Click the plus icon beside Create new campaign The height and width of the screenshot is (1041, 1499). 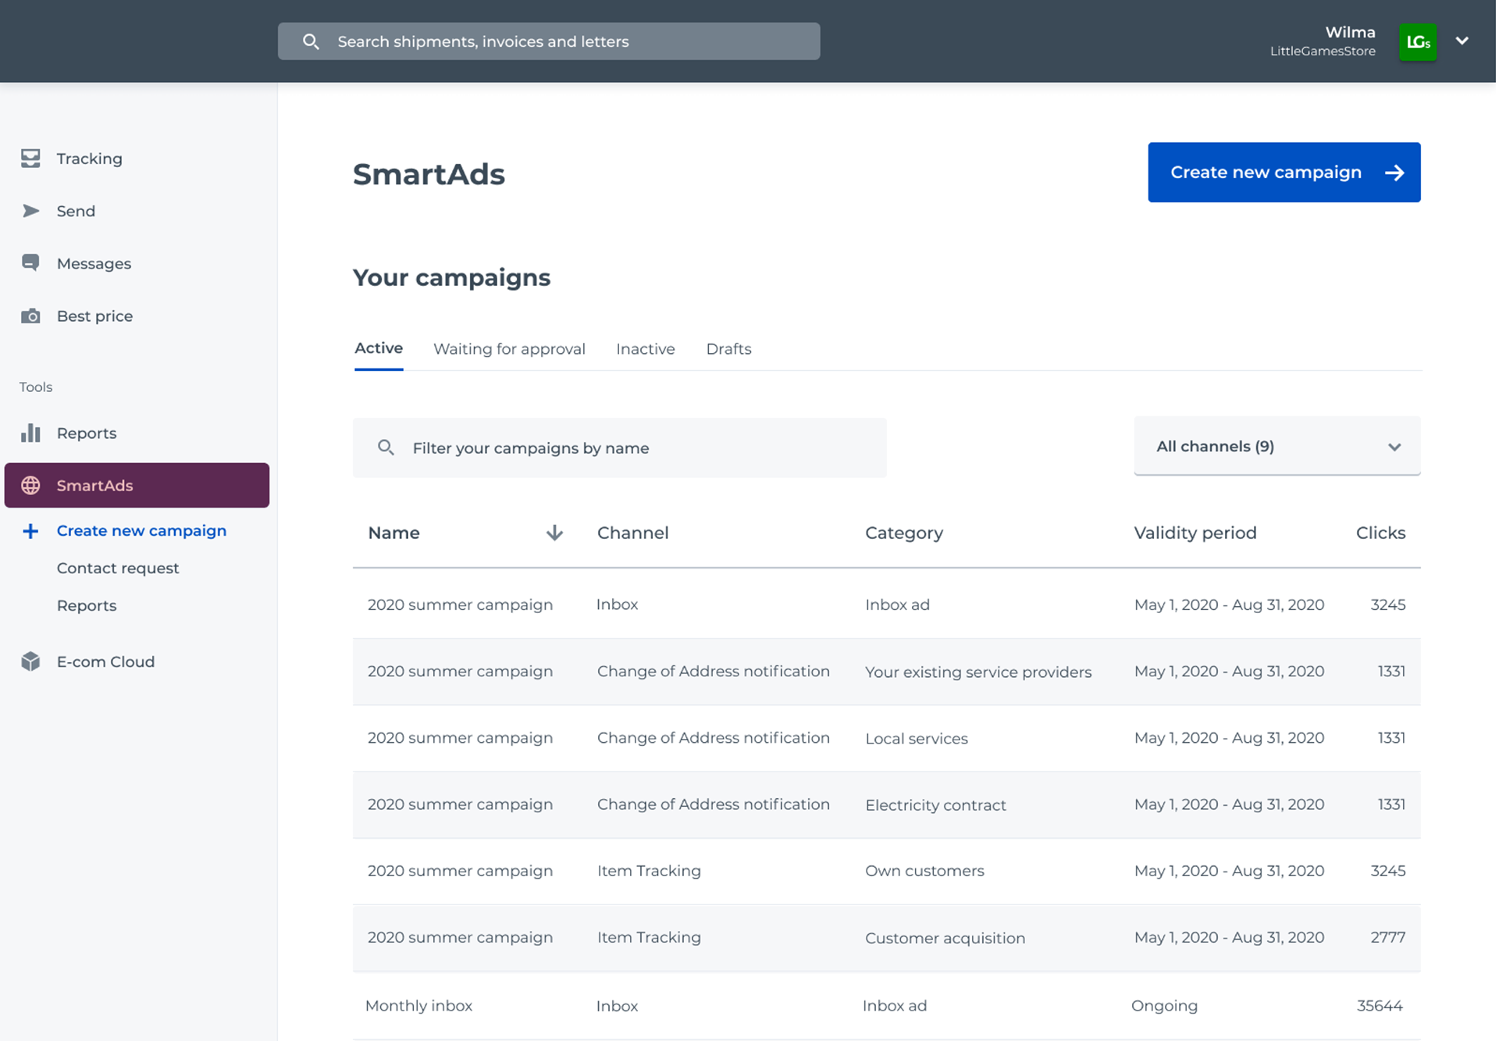pyautogui.click(x=30, y=531)
